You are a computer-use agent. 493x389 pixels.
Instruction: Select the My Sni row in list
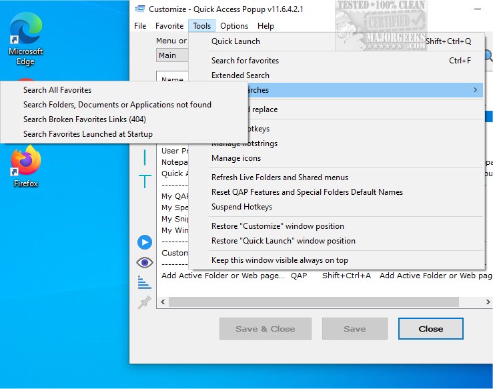[x=175, y=219]
